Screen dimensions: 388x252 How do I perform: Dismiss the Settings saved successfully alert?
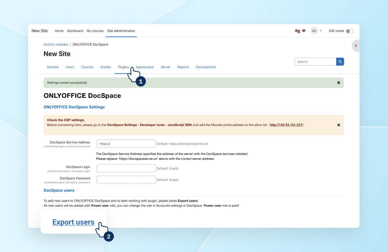click(x=339, y=83)
